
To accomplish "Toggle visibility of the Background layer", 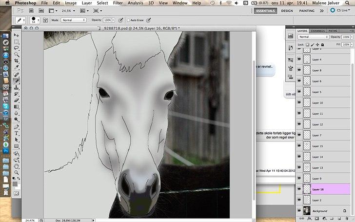I will pyautogui.click(x=299, y=211).
